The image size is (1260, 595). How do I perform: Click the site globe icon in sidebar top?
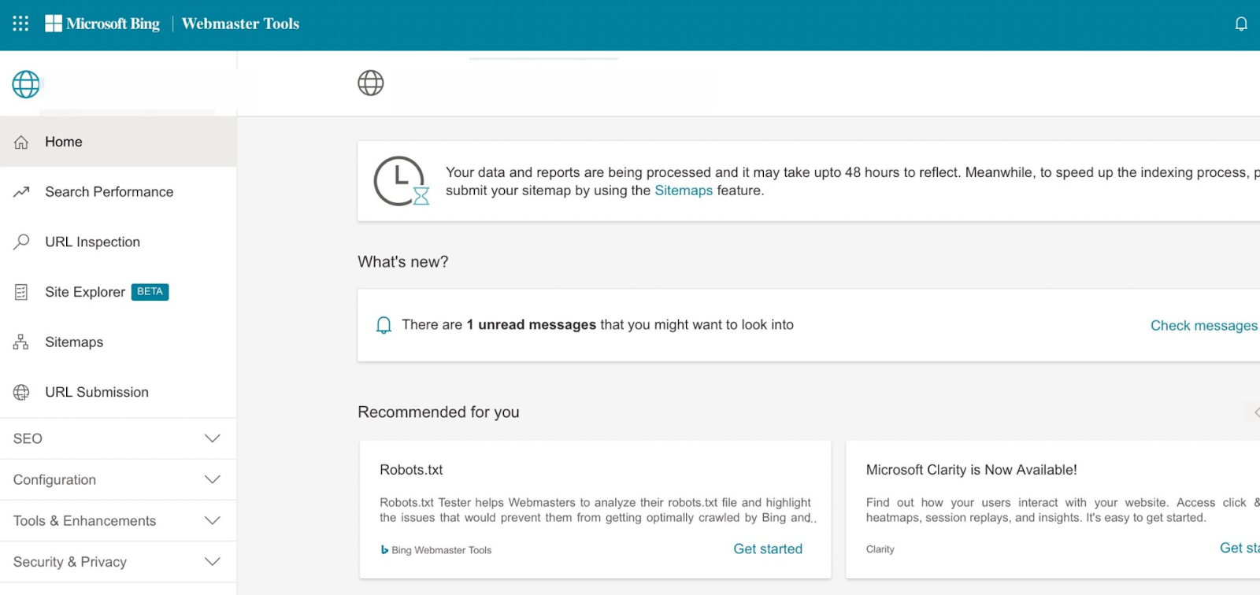26,84
